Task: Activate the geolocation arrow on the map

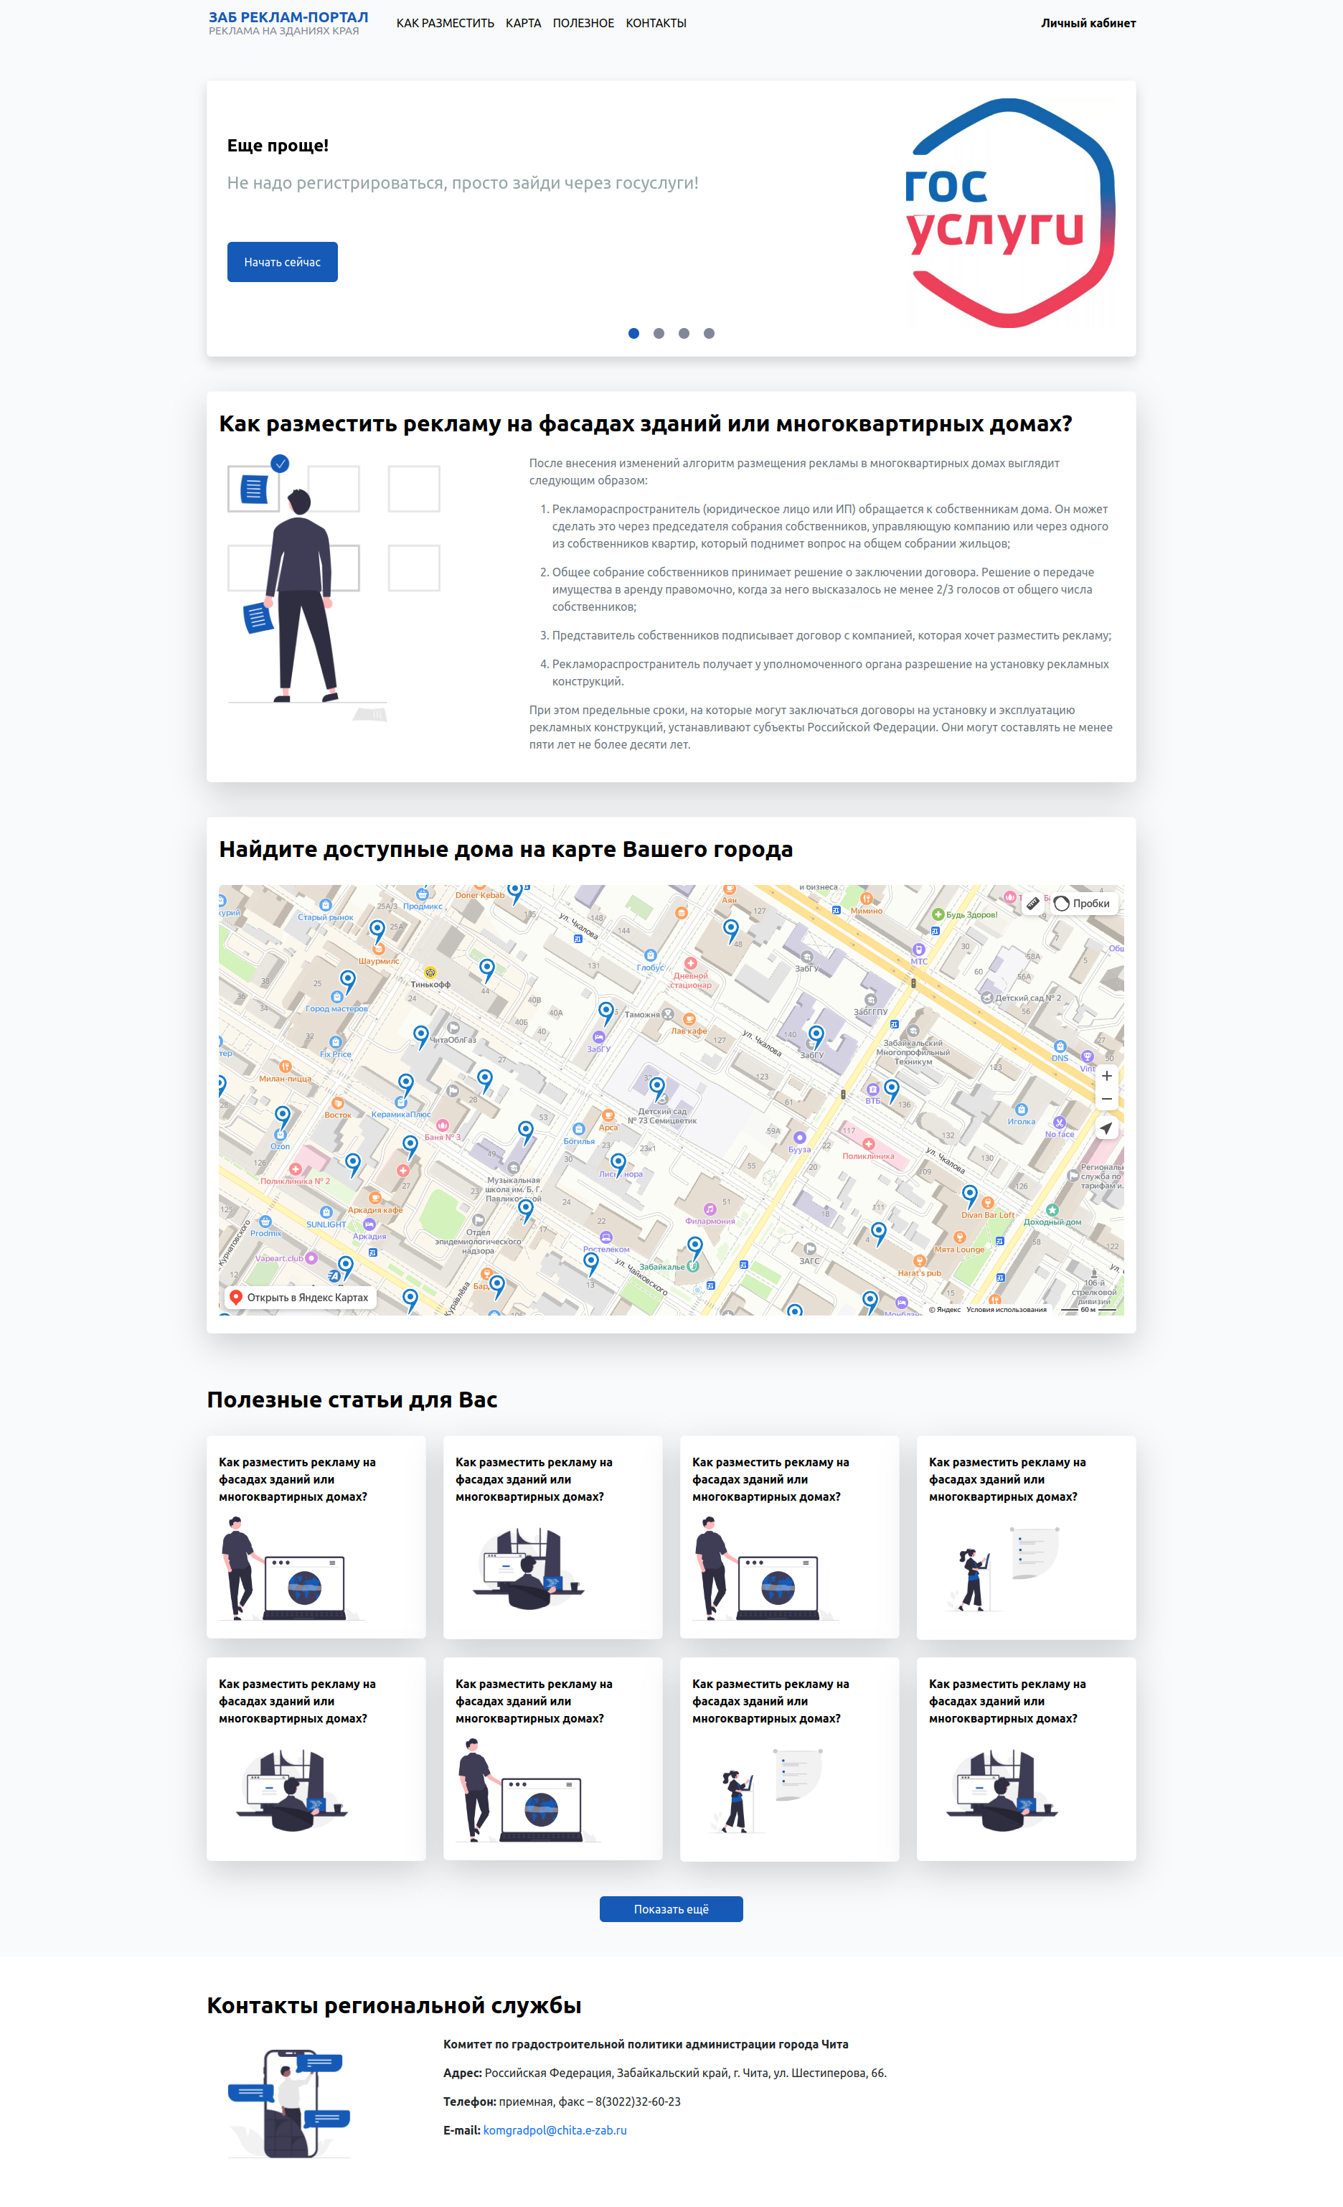Action: 1107,1128
